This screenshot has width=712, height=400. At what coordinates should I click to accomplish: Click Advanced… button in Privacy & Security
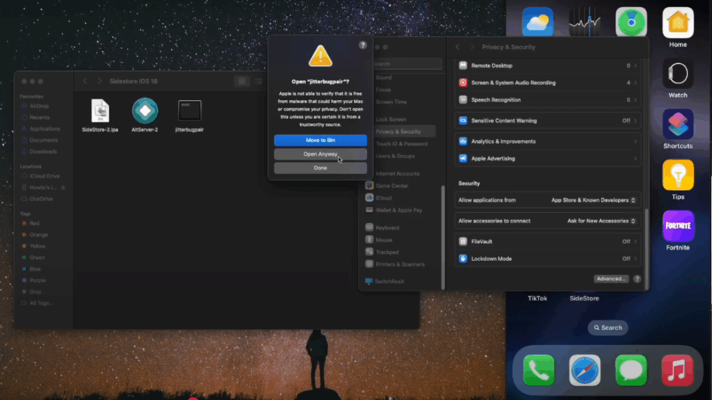tap(610, 279)
